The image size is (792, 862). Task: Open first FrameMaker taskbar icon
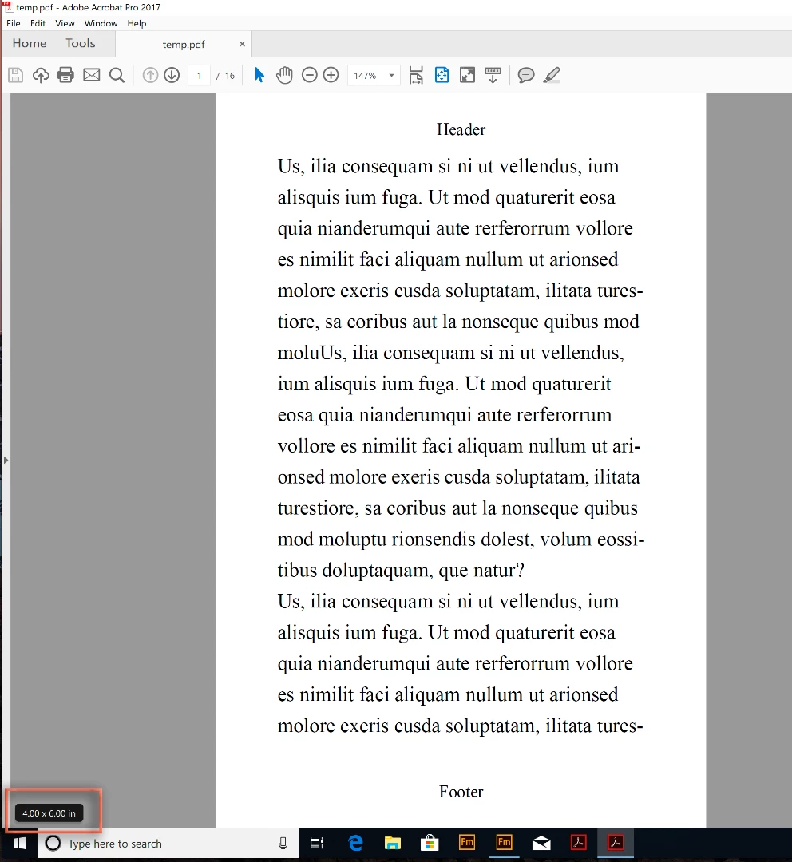467,842
